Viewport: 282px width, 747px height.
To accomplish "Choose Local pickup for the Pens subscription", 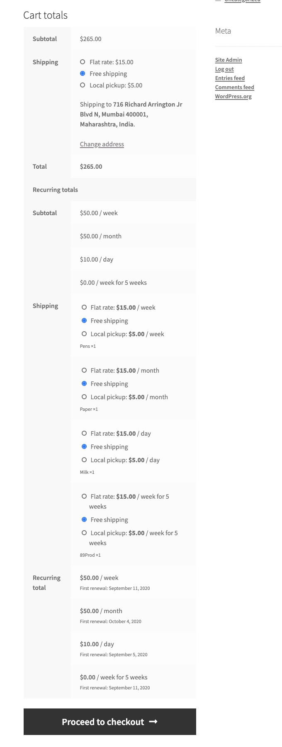I will point(84,334).
